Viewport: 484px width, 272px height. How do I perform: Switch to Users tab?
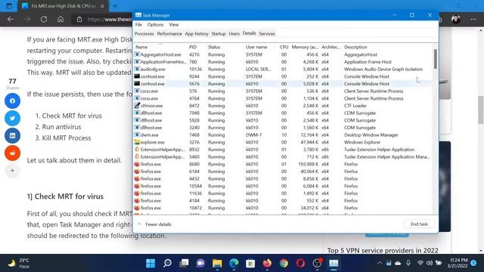pos(234,33)
